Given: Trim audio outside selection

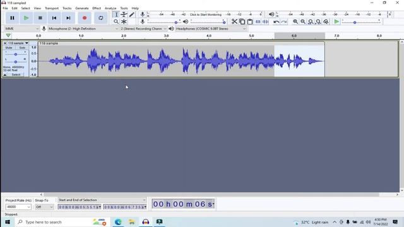Looking at the screenshot, I should (258, 21).
